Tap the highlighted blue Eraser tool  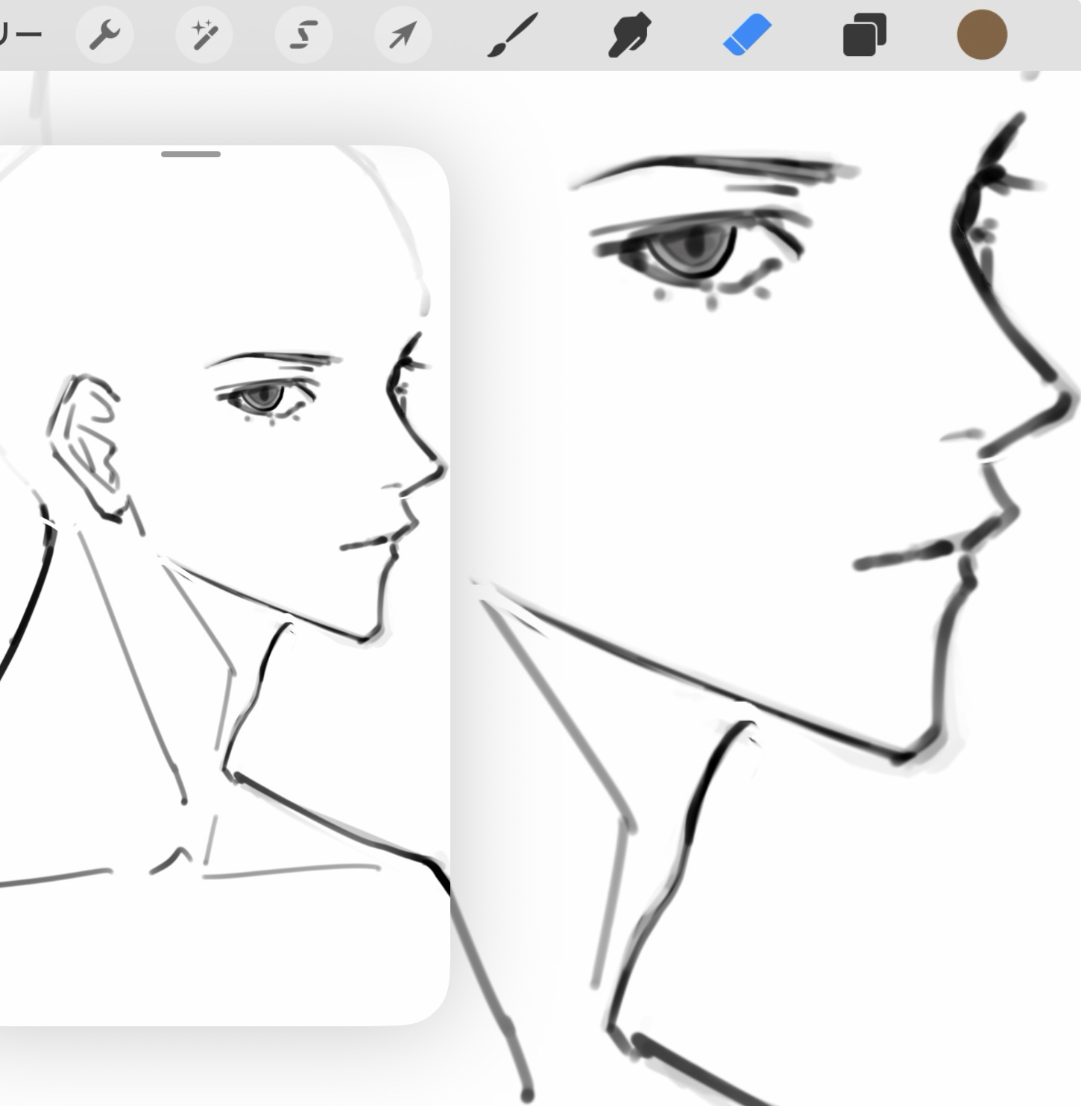747,35
